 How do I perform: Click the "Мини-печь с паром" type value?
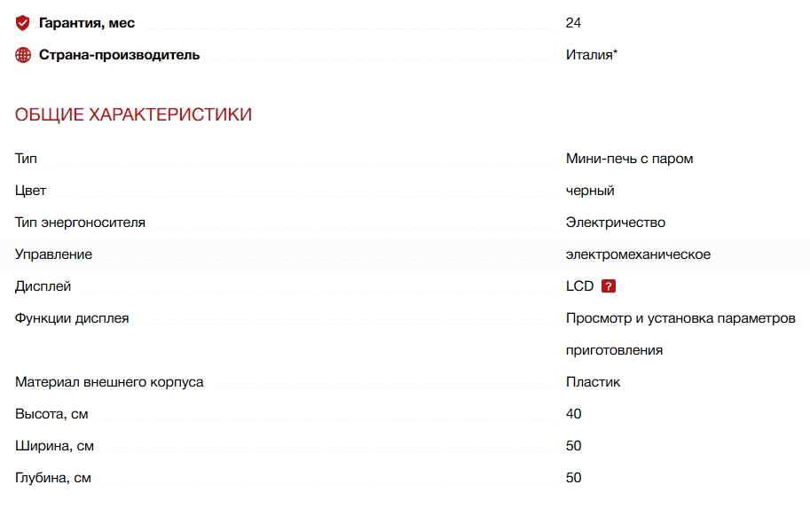629,159
